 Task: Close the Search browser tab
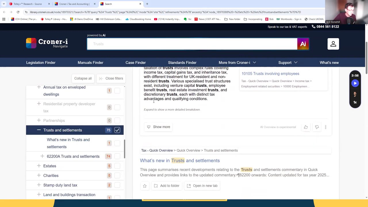140,4
